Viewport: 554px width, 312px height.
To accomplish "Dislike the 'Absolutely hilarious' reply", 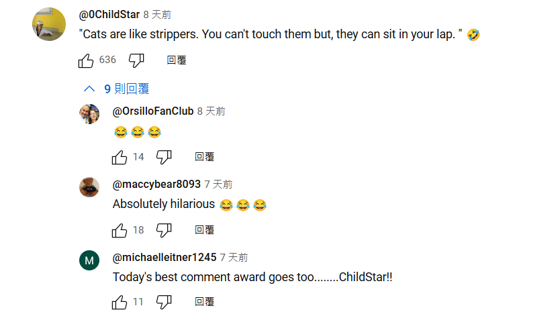I will point(164,230).
